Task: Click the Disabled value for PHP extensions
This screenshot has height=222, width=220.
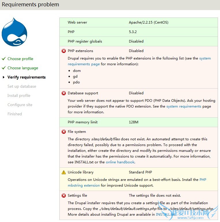Action: coord(136,51)
